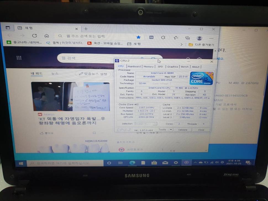Open Mail app from taskbar
Image resolution: width=268 pixels, height=201 pixels.
(165, 163)
